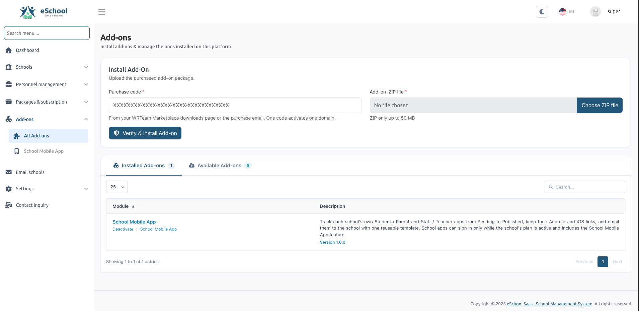This screenshot has height=311, width=639.
Task: Expand the Packages & subscription chevron
Action: click(x=86, y=102)
